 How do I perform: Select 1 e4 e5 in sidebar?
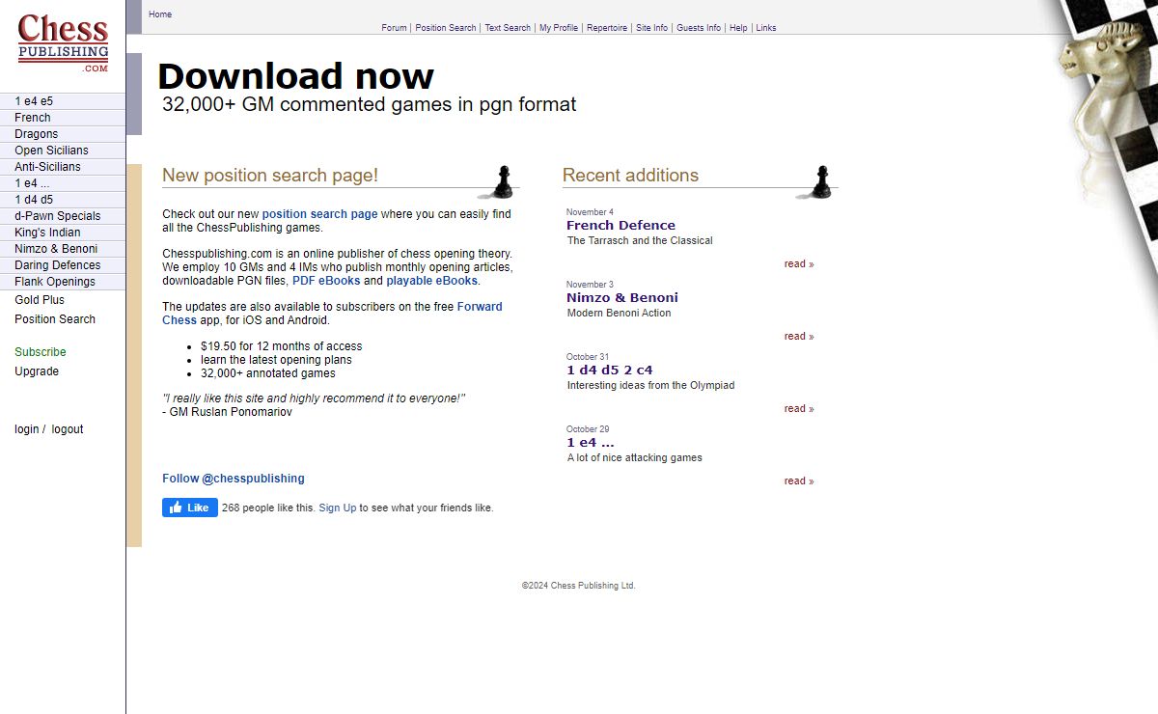click(x=63, y=101)
